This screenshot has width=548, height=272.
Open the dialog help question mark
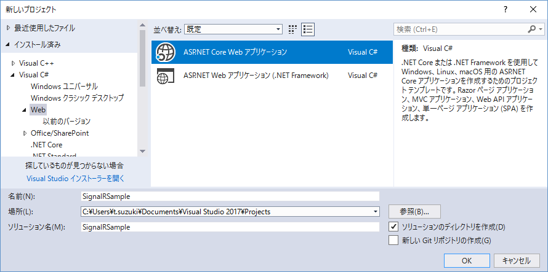[506, 10]
